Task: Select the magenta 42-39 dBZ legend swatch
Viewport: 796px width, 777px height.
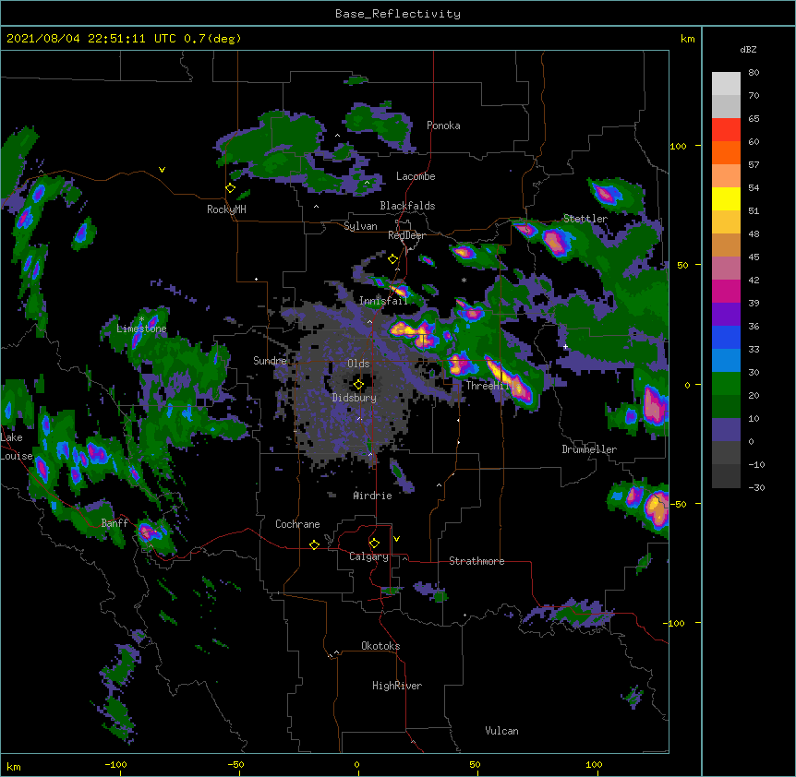Action: (726, 291)
